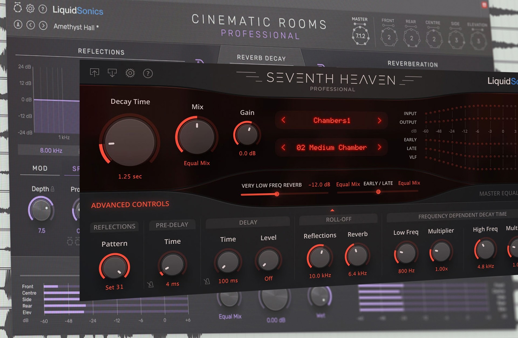Click the Roll-Off Reflections knob
This screenshot has width=518, height=338.
pyautogui.click(x=320, y=258)
